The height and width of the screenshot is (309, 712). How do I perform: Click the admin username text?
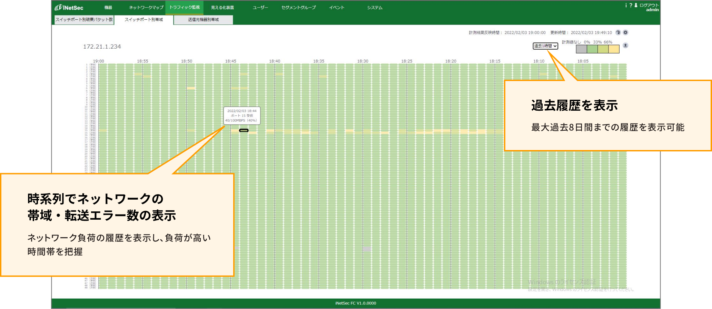tap(652, 10)
